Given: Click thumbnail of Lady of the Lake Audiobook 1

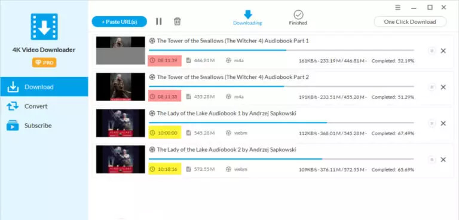Looking at the screenshot, I should point(121,123).
